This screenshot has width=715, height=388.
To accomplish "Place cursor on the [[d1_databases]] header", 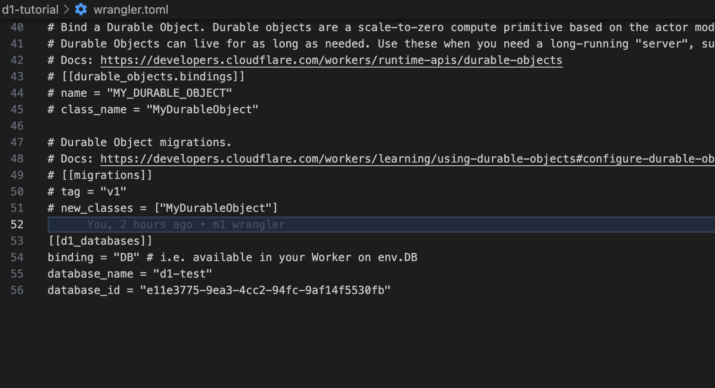I will (100, 241).
